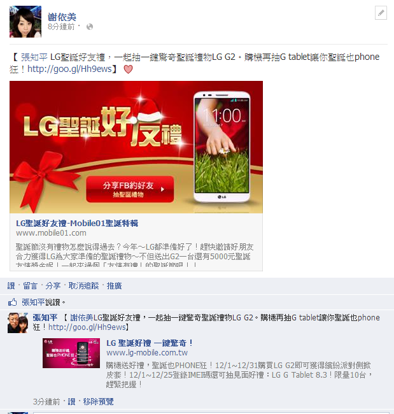Screen dimensions: 394x414
Task: Open 謝依美 profile picture
Action: point(25,22)
